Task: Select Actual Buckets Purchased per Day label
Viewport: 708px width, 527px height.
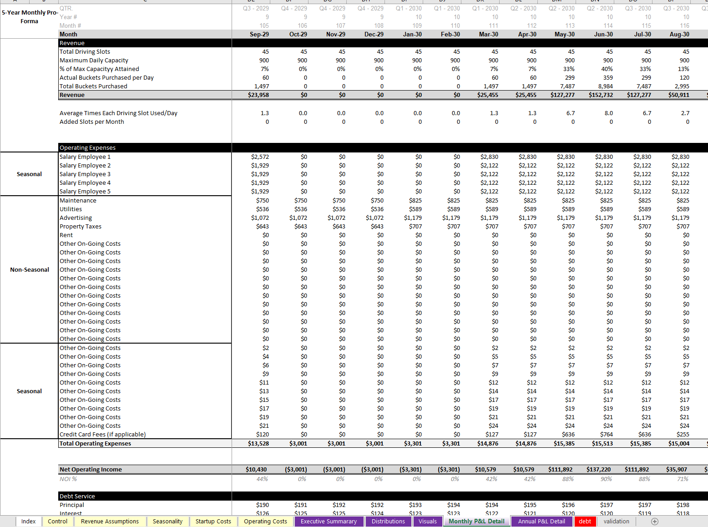Action: [106, 77]
